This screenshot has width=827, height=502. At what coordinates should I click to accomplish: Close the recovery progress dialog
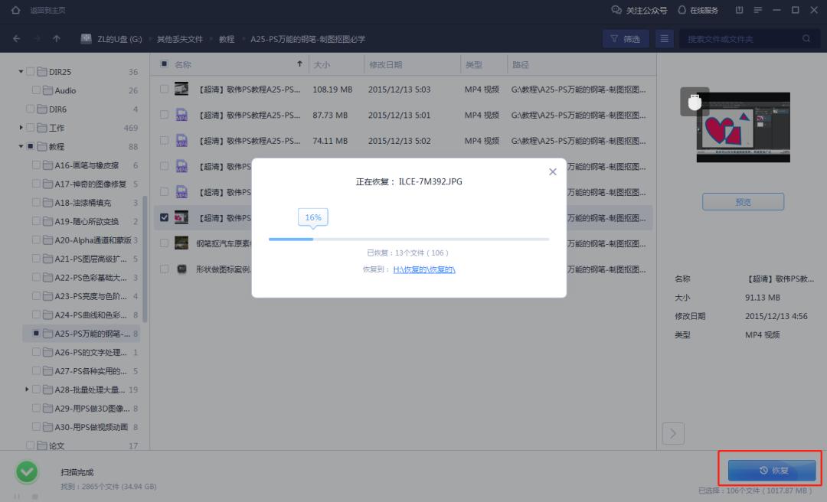[x=553, y=172]
